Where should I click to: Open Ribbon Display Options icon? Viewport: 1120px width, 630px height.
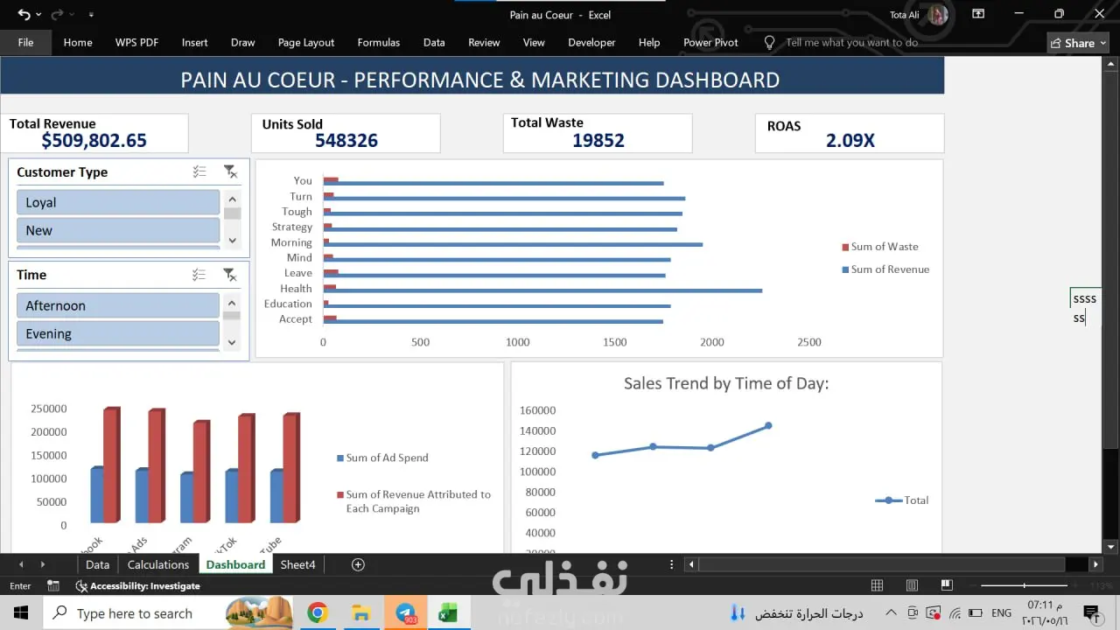(977, 14)
